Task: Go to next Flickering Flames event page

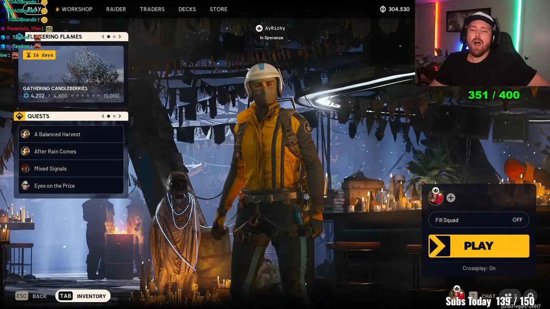Action: [x=120, y=36]
